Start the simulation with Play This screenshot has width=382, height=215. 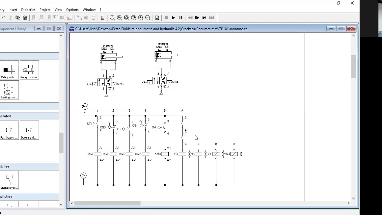174,18
